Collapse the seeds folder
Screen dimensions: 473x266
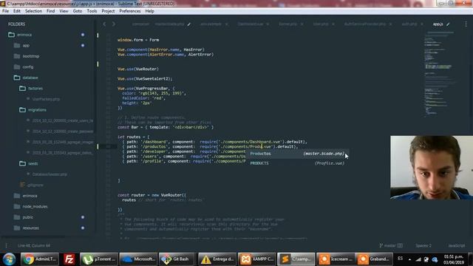pyautogui.click(x=22, y=163)
